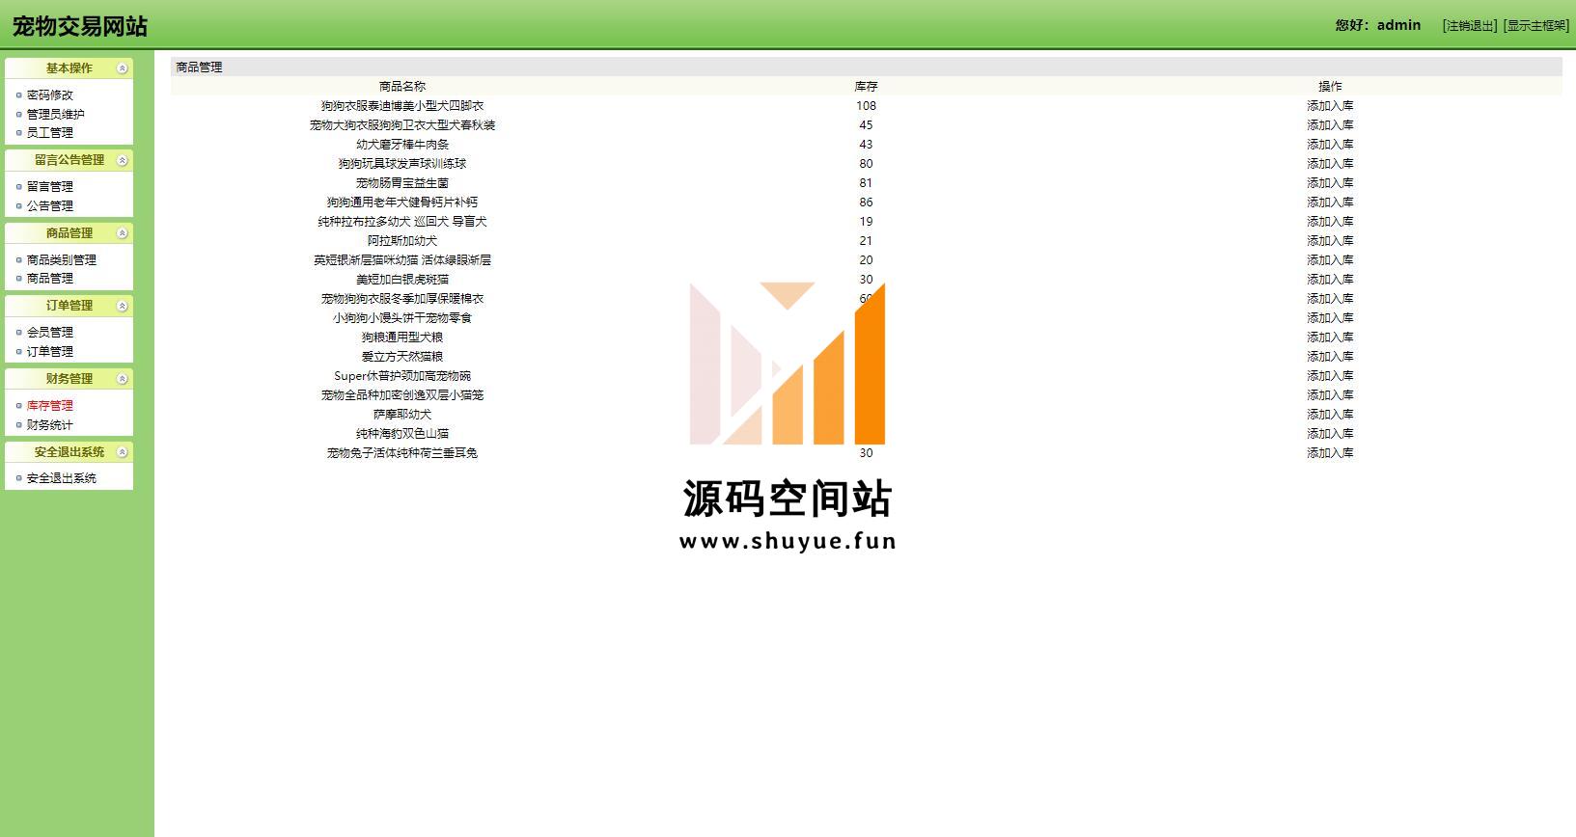The image size is (1576, 837).
Task: Open 员工管理 in sidebar
Action: point(50,133)
